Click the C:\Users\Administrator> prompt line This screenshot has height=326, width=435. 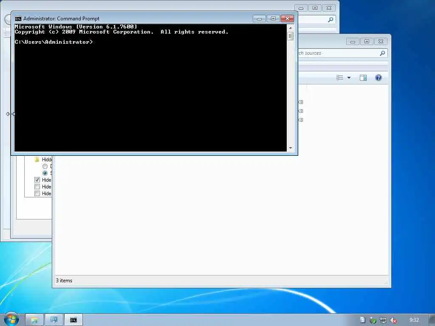coord(54,42)
